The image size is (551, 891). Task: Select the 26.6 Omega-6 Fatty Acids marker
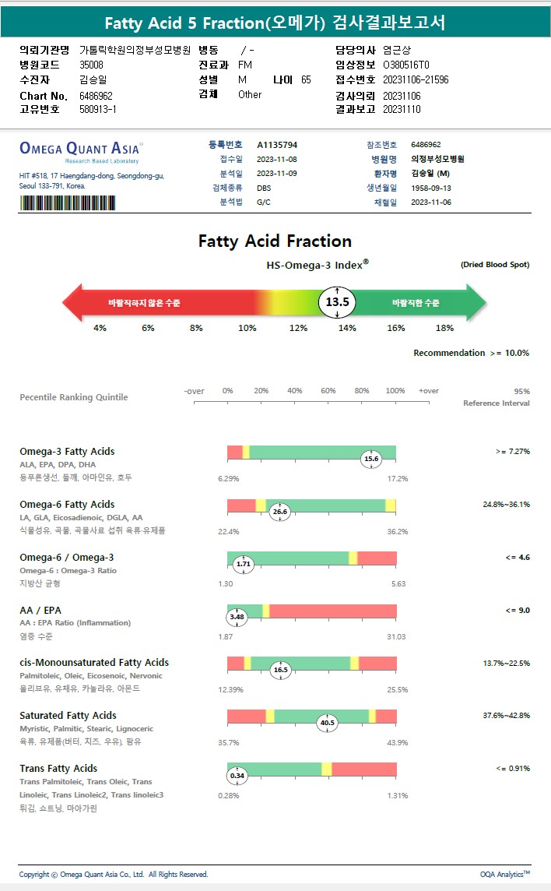[279, 512]
